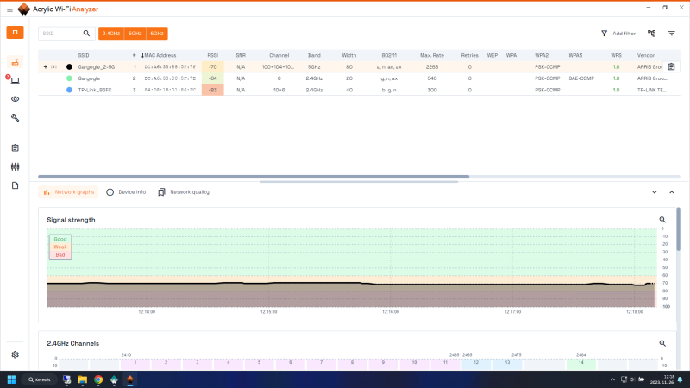Open Windows Start menu
The image size is (690, 388).
tap(12, 379)
